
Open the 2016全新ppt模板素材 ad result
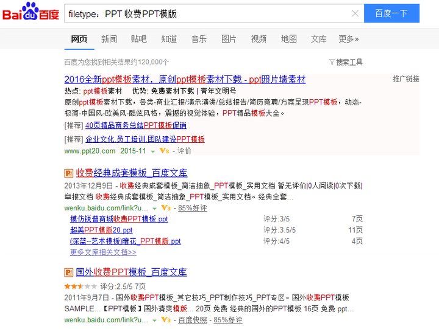tap(185, 80)
